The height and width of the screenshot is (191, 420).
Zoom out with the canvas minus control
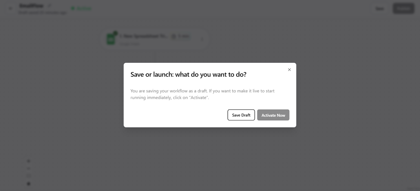29,168
